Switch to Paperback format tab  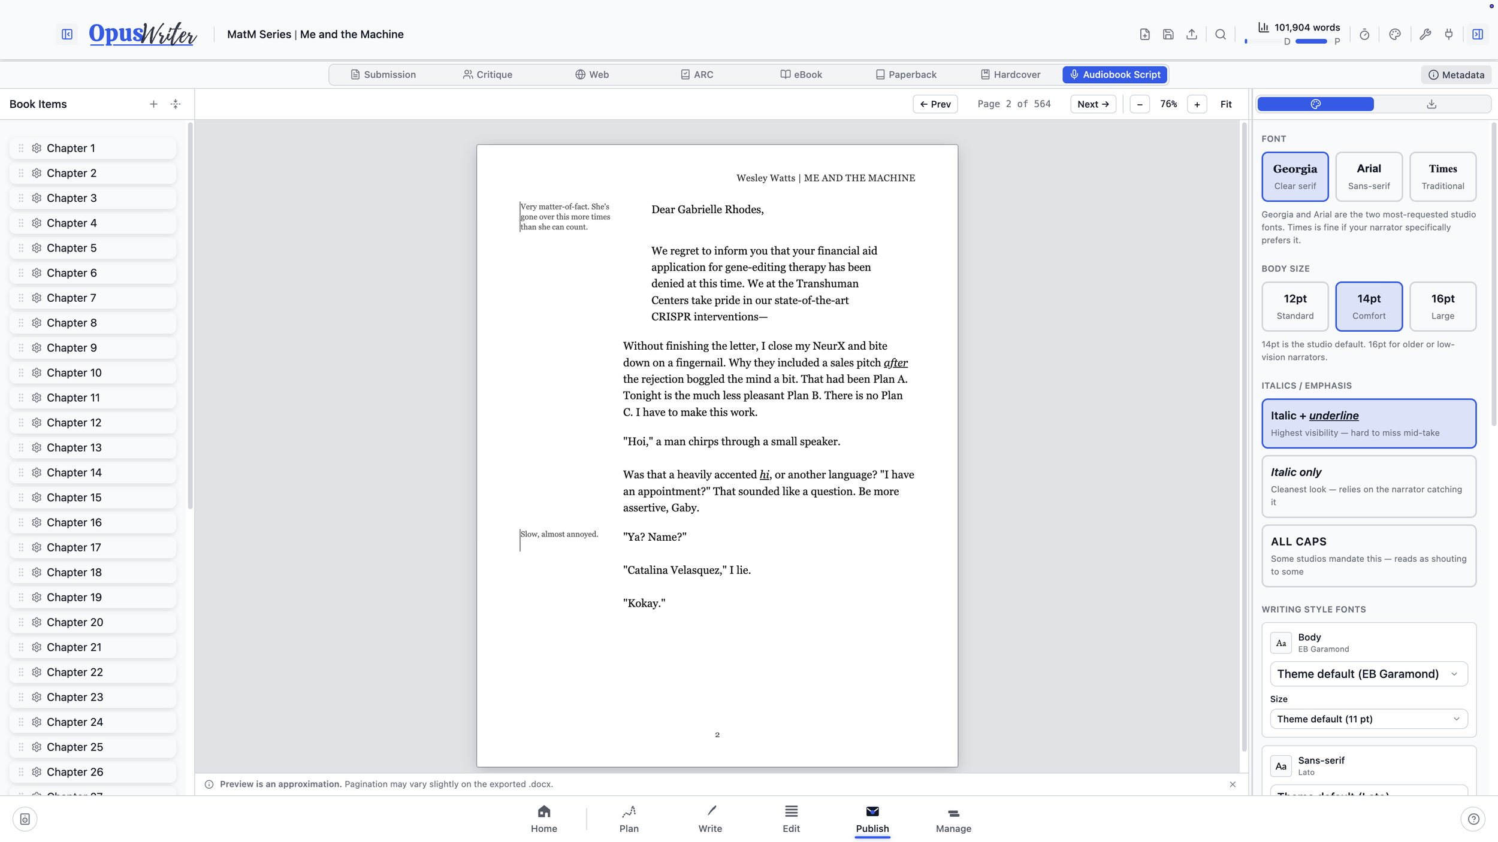(906, 75)
